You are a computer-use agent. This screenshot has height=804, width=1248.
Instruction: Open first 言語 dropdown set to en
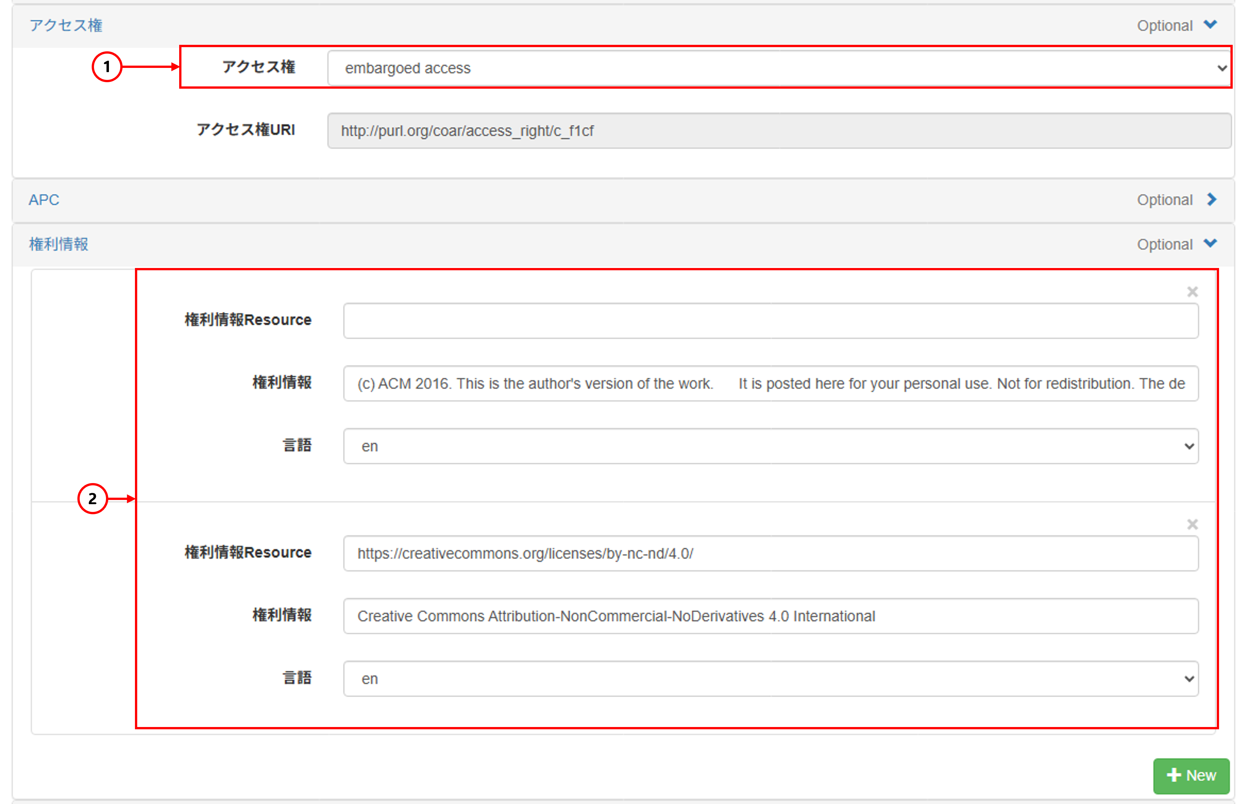click(x=770, y=446)
